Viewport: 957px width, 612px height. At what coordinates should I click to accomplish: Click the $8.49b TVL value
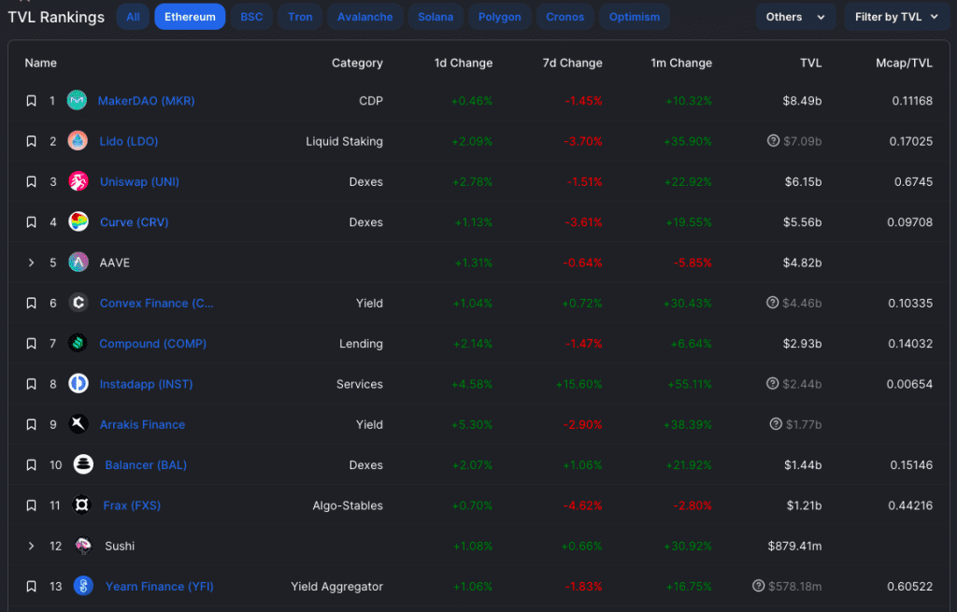tap(802, 101)
